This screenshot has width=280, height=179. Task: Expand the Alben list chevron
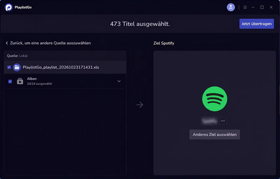point(119,81)
